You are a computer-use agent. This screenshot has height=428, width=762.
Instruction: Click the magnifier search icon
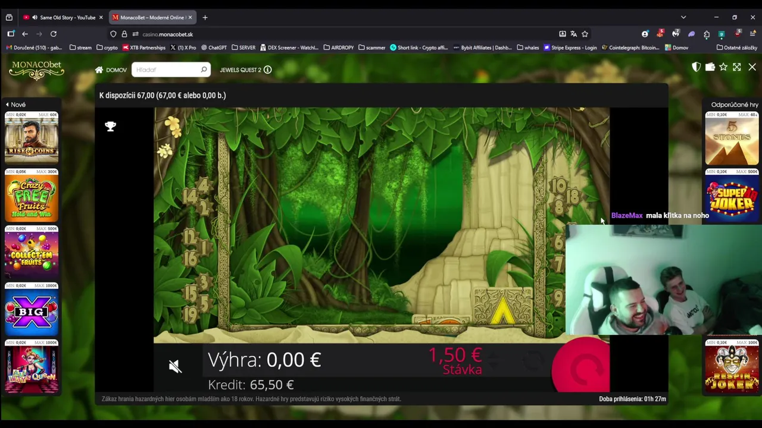click(204, 70)
